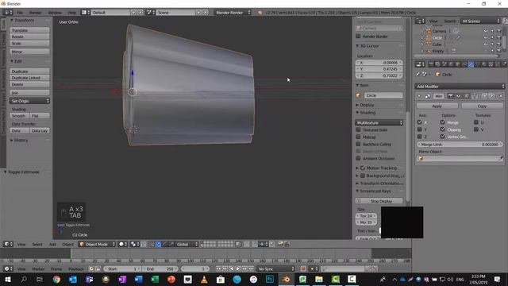Open the No Sync playback dropdown

275,269
